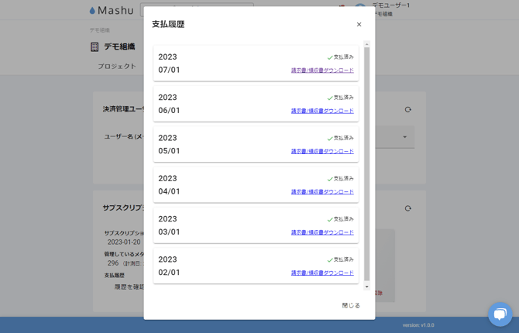Download the invoice/receipt for 2023 06/01

[322, 111]
